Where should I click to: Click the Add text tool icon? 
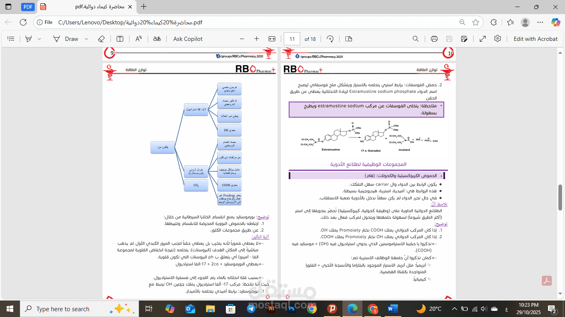(120, 39)
